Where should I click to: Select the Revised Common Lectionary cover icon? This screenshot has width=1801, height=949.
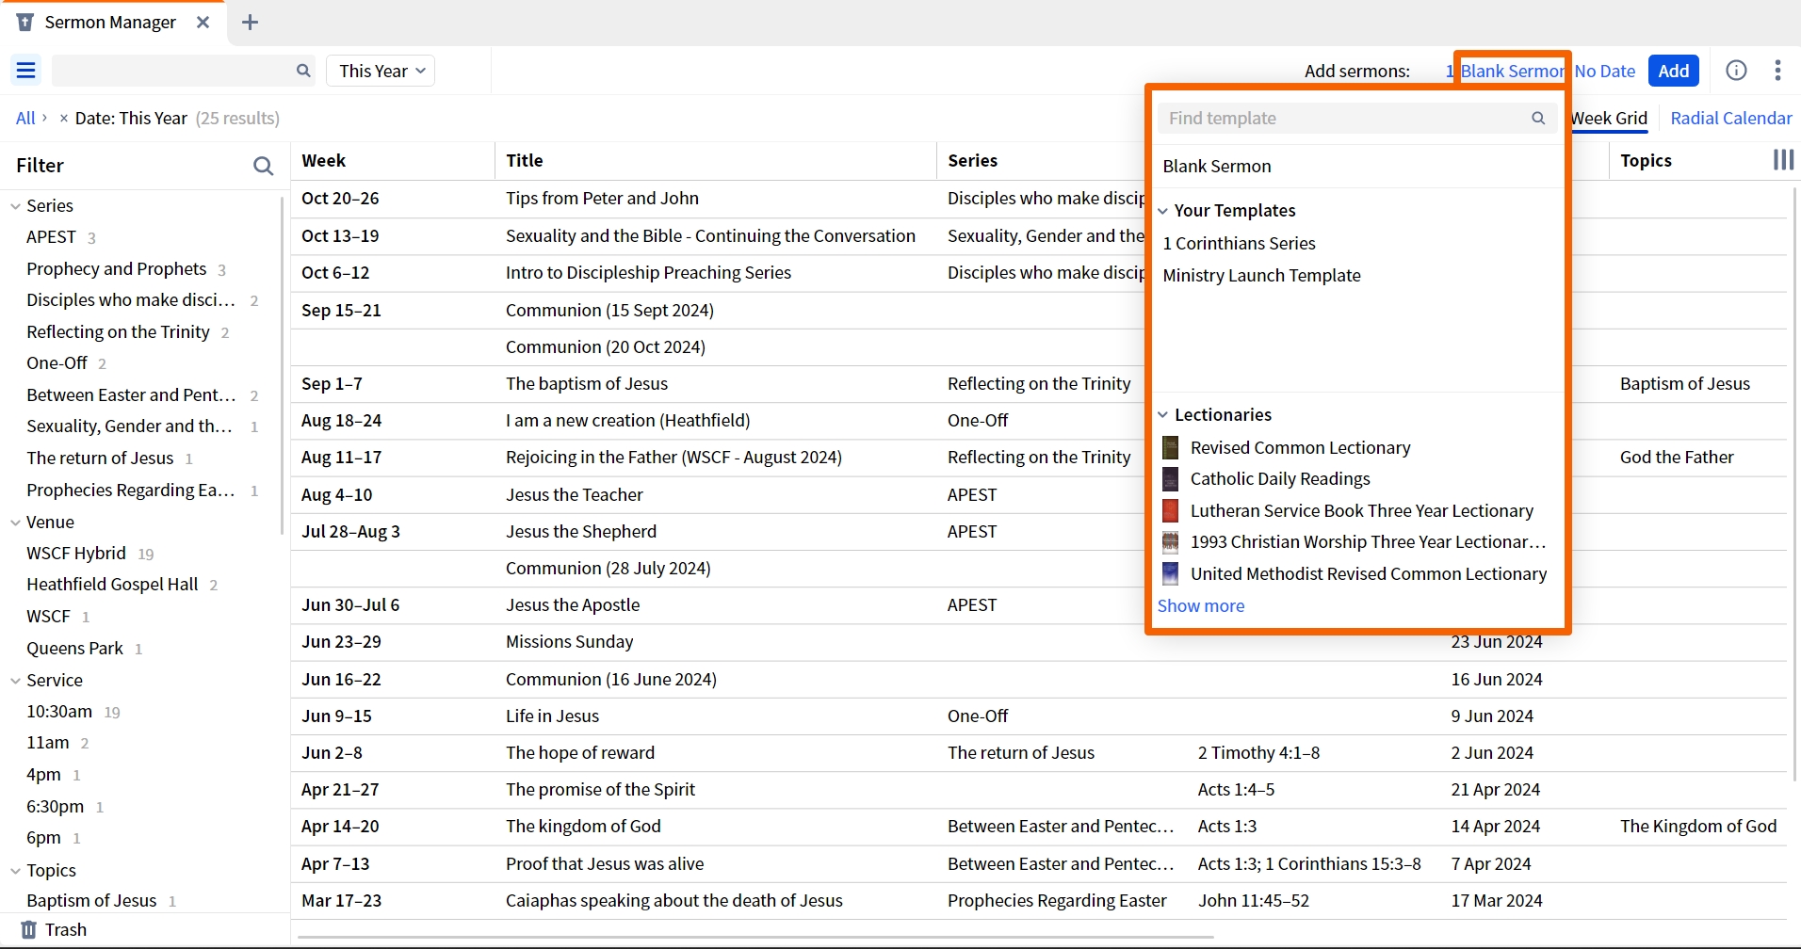1171,447
